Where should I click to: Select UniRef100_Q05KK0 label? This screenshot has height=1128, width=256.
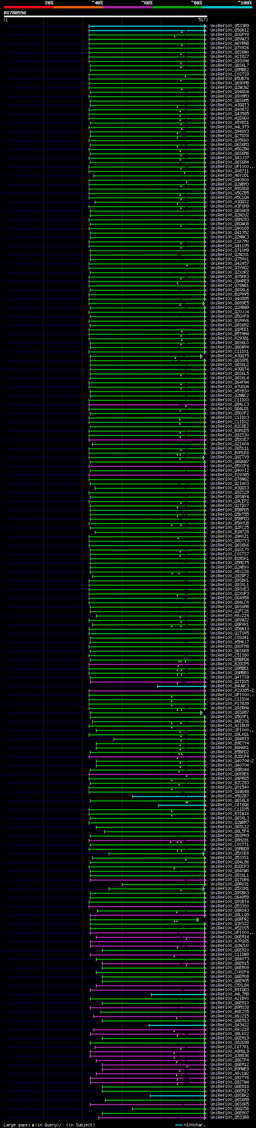point(230,140)
